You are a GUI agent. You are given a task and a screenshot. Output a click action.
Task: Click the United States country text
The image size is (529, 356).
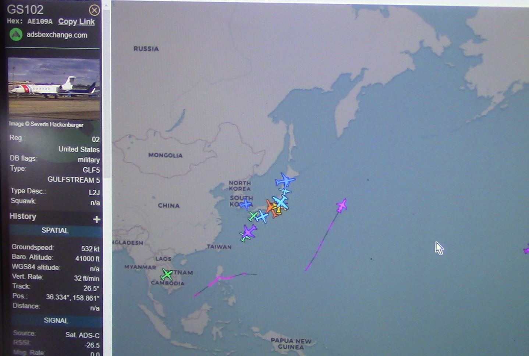(79, 150)
